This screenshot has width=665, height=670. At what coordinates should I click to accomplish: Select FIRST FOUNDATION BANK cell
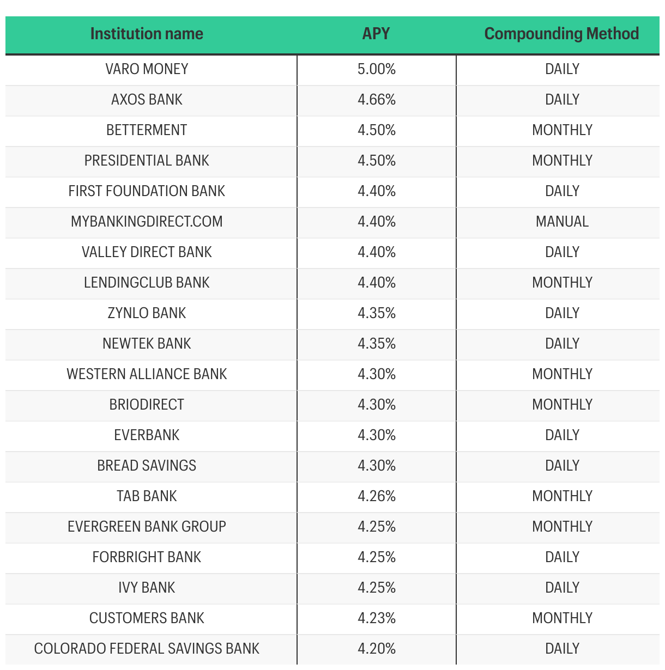point(147,191)
